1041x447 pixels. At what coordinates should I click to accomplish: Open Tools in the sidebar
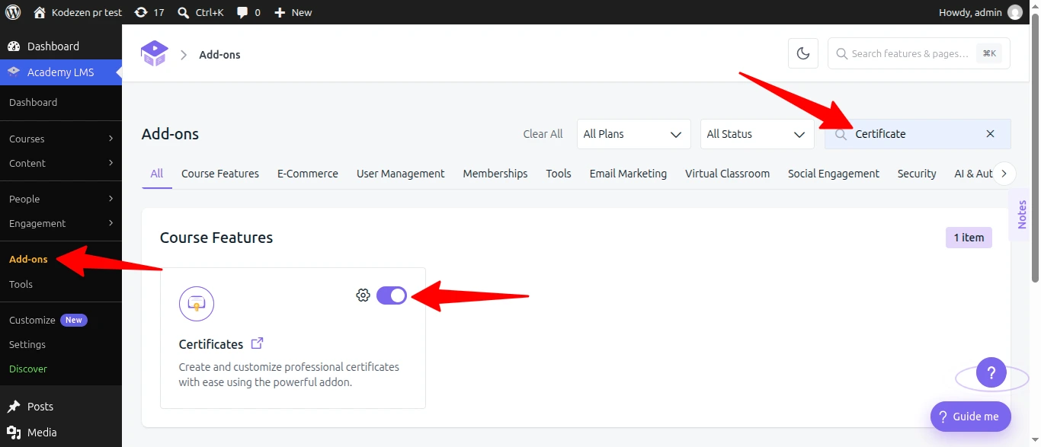(21, 284)
